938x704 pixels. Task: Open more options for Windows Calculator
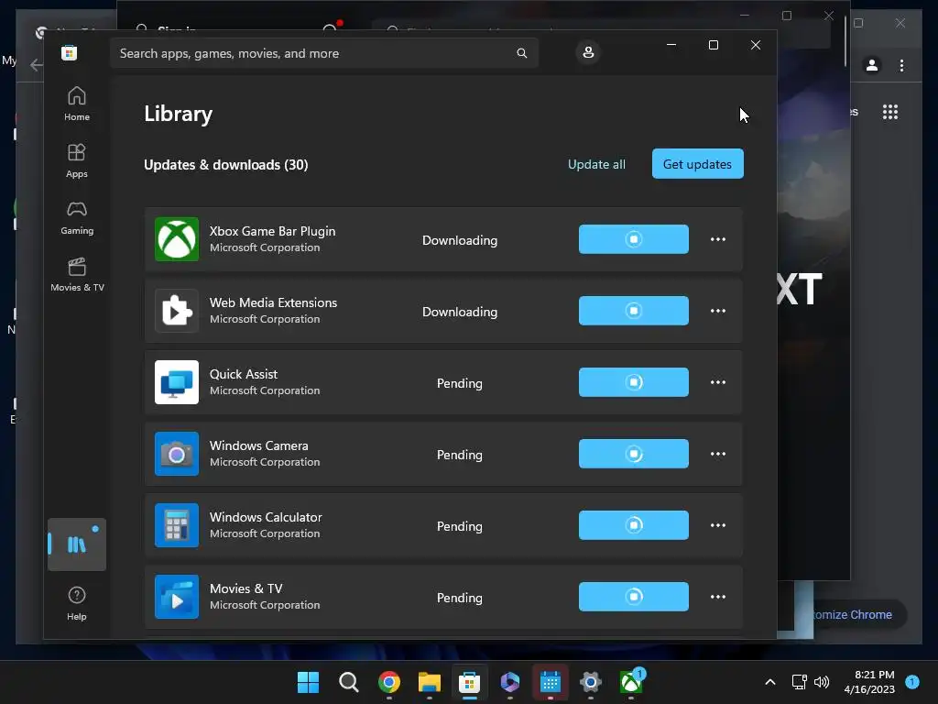pyautogui.click(x=718, y=525)
